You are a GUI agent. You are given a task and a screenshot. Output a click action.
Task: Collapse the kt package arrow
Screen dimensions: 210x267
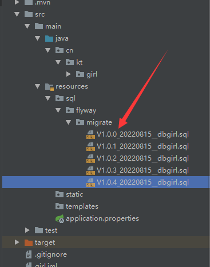[x=58, y=62]
